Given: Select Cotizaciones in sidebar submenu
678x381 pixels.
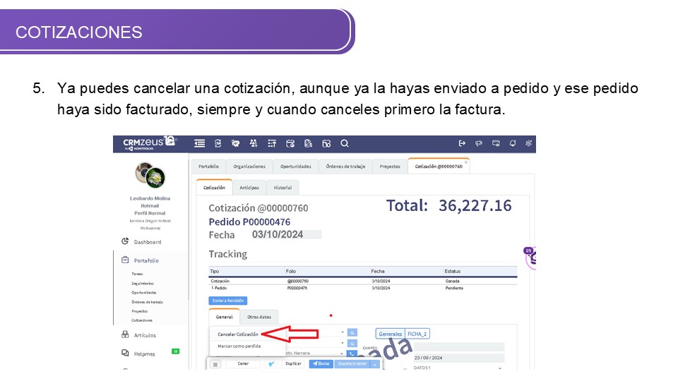Looking at the screenshot, I should 142,320.
